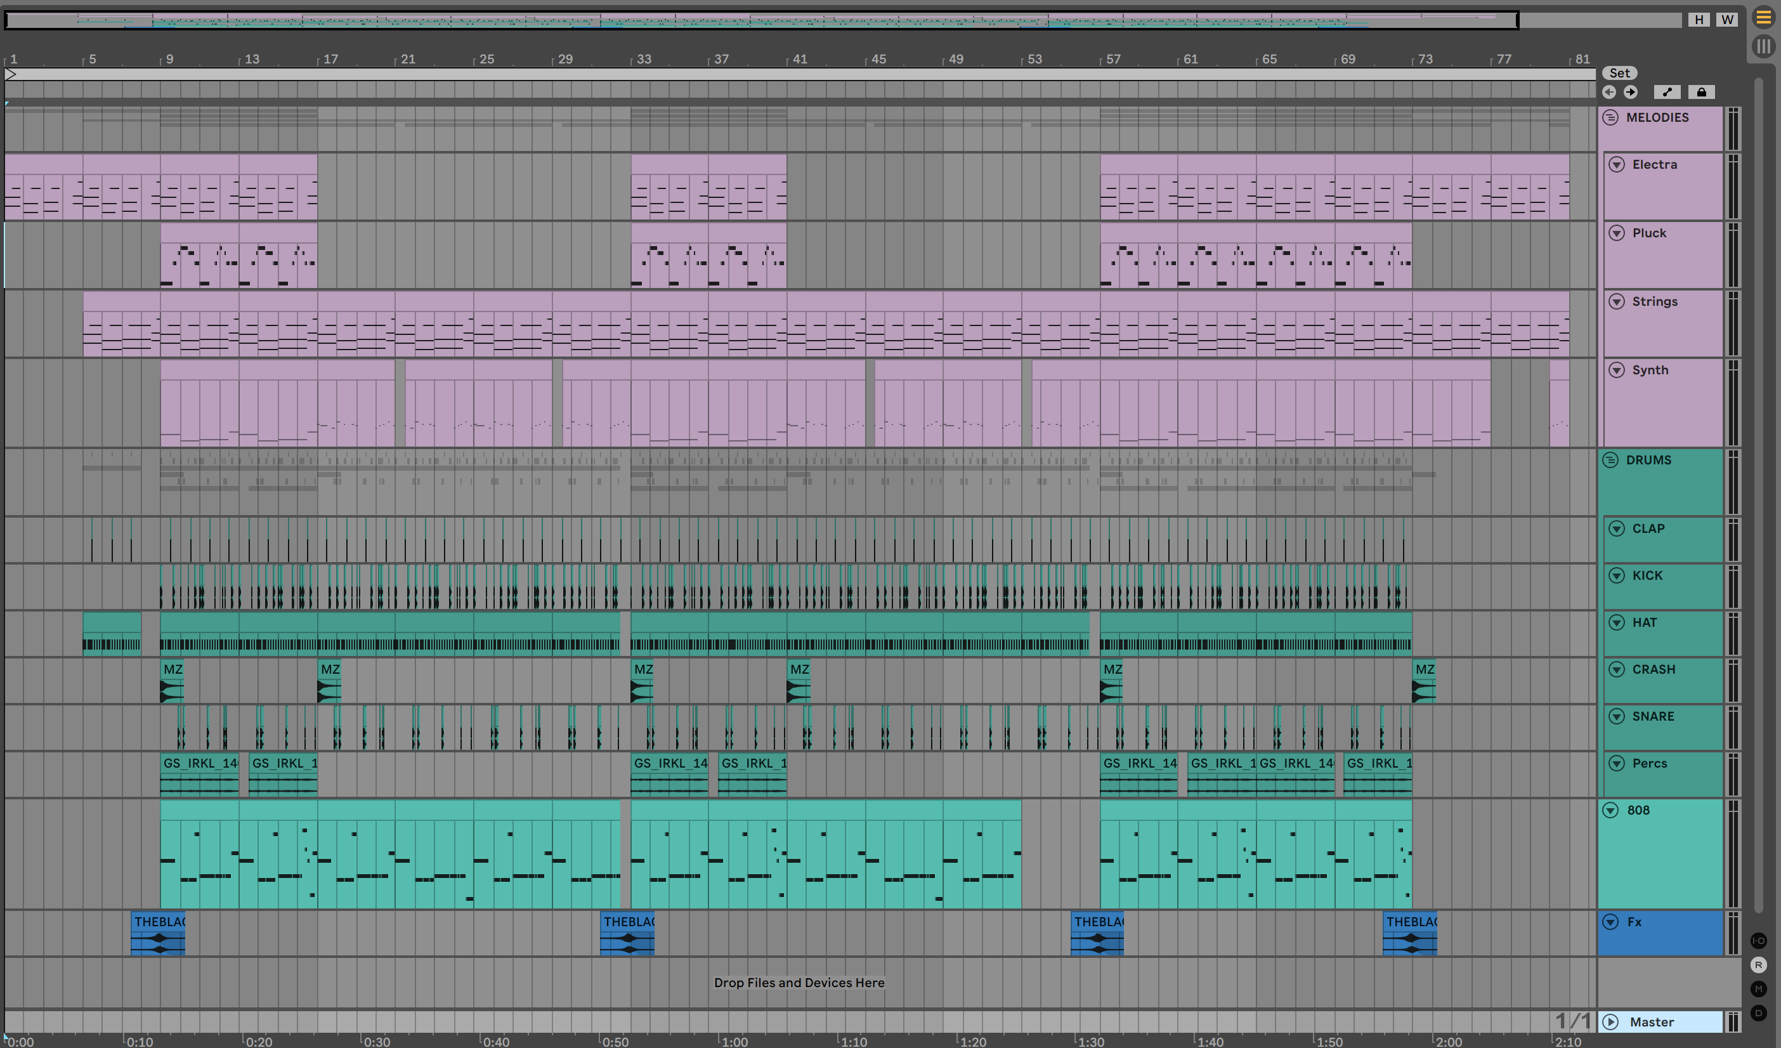The height and width of the screenshot is (1048, 1781).
Task: Collapse the MELODIES group track
Action: (1610, 117)
